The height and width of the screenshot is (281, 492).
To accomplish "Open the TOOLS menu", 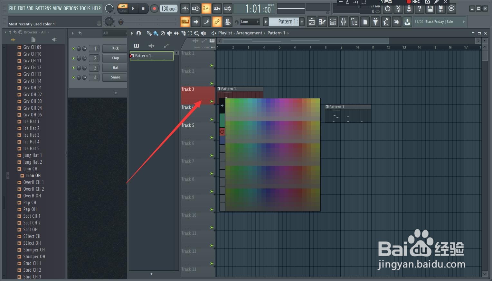I will pos(85,9).
